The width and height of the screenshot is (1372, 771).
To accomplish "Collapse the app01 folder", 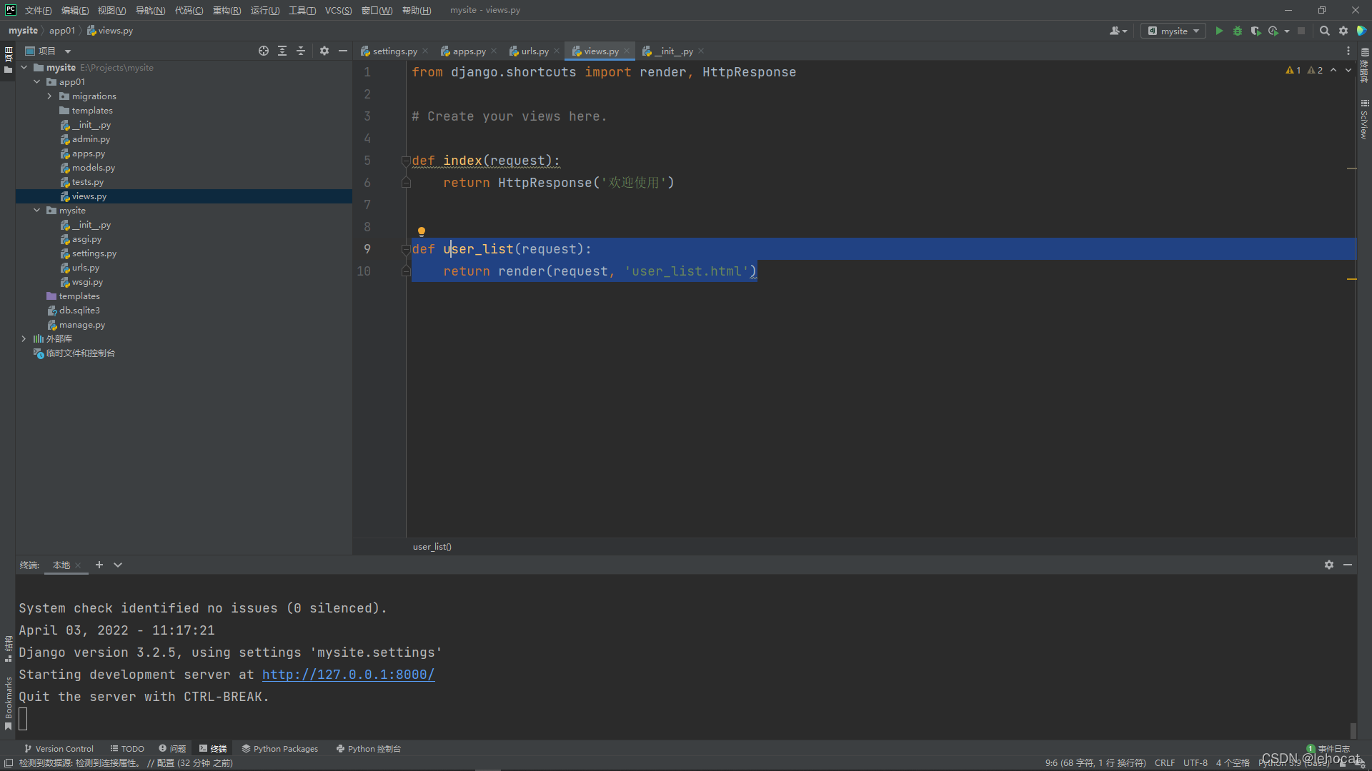I will coord(36,82).
